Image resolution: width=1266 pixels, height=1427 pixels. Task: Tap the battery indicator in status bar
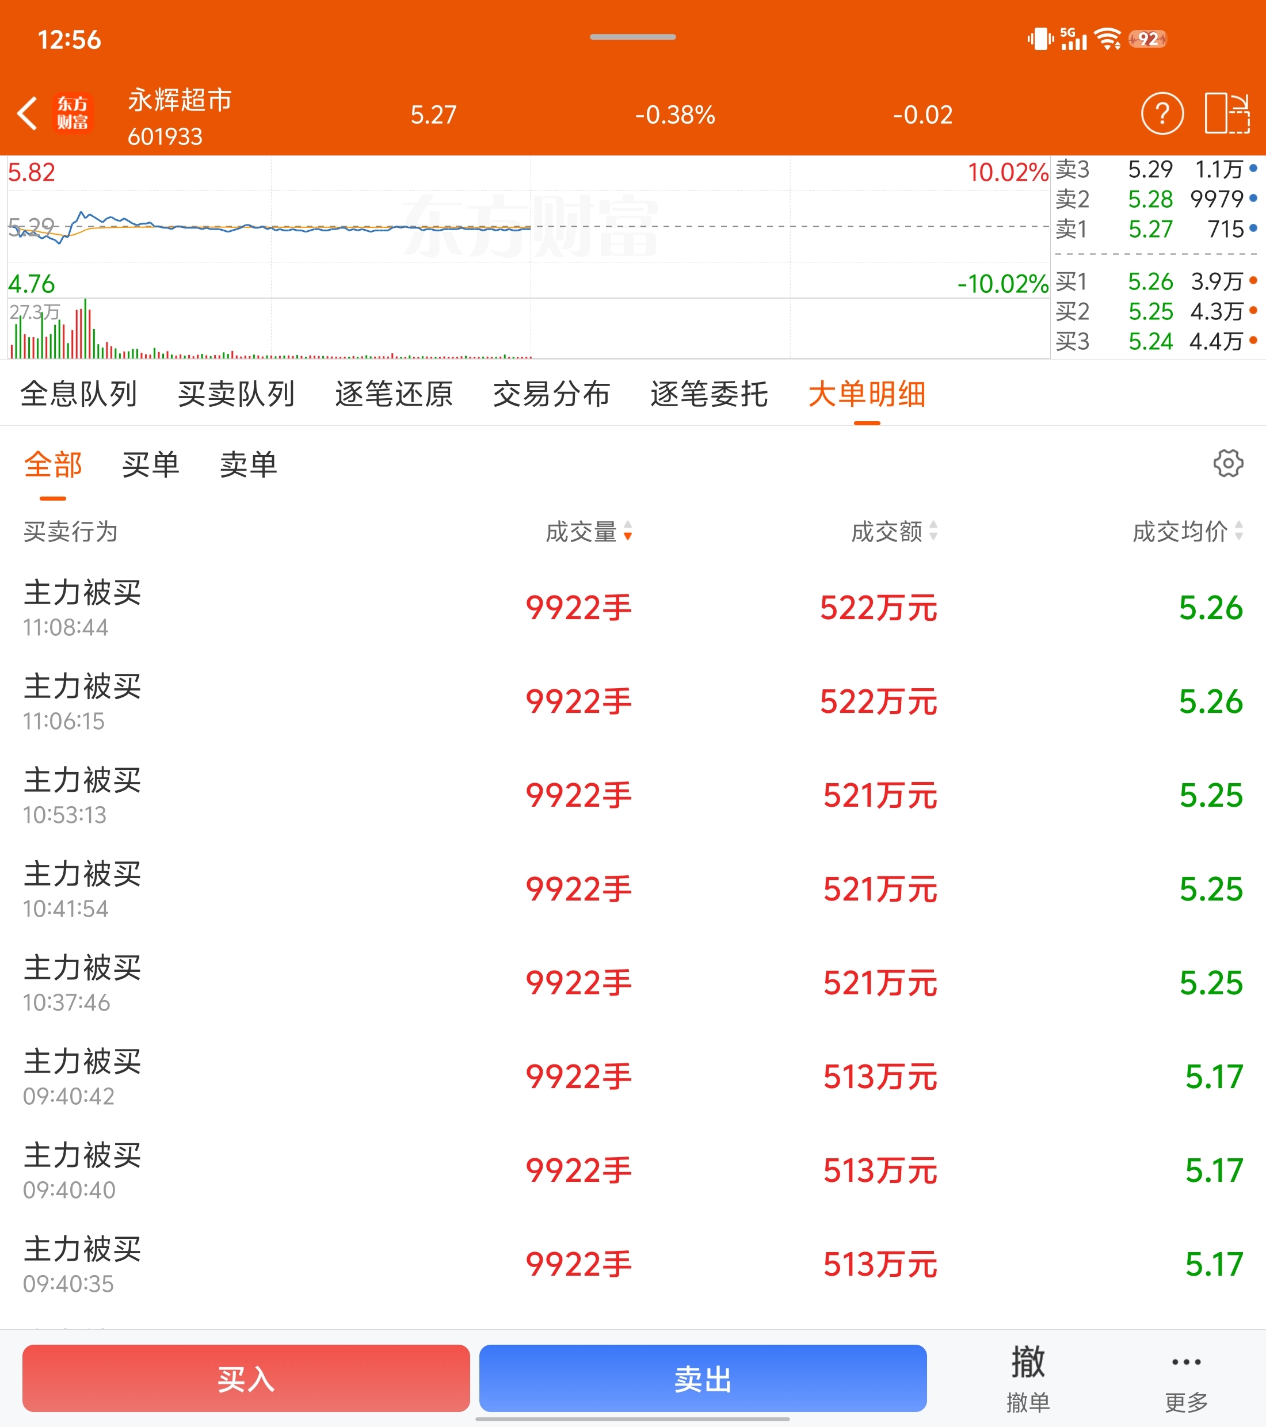point(1148,39)
